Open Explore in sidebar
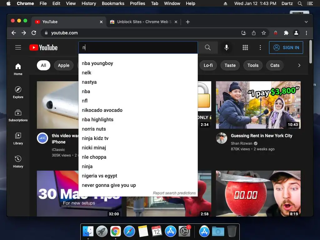This screenshot has width=320, height=240. tap(18, 92)
